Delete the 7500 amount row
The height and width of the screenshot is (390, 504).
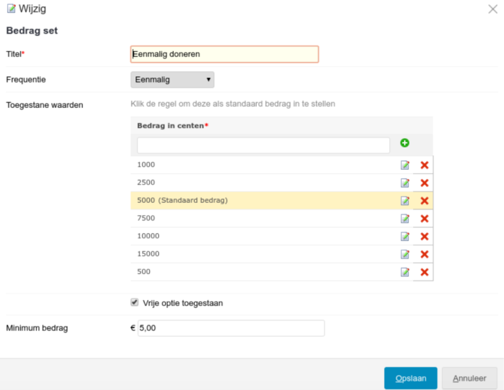[424, 219]
